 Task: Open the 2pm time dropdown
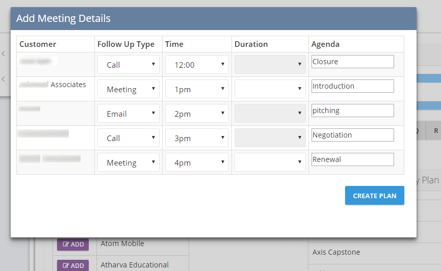(197, 114)
